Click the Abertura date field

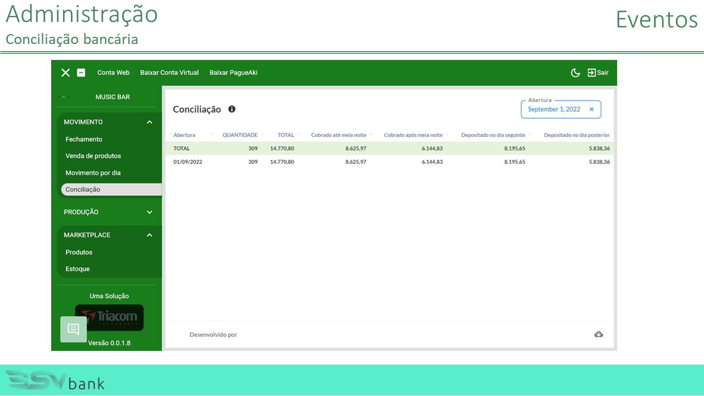click(x=561, y=109)
